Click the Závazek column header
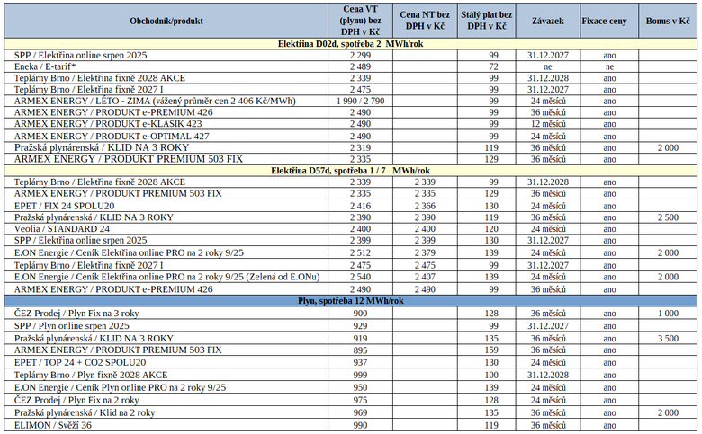Viewport: 702px width, 434px height. click(x=547, y=20)
